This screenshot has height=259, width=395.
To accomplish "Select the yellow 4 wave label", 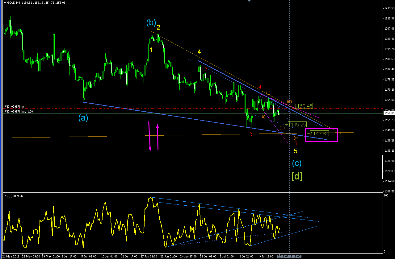I will (x=199, y=52).
